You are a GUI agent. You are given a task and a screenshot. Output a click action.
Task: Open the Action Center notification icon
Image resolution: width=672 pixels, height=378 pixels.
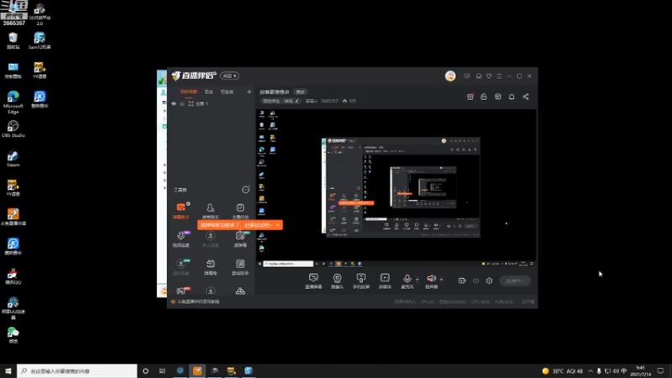click(x=660, y=371)
